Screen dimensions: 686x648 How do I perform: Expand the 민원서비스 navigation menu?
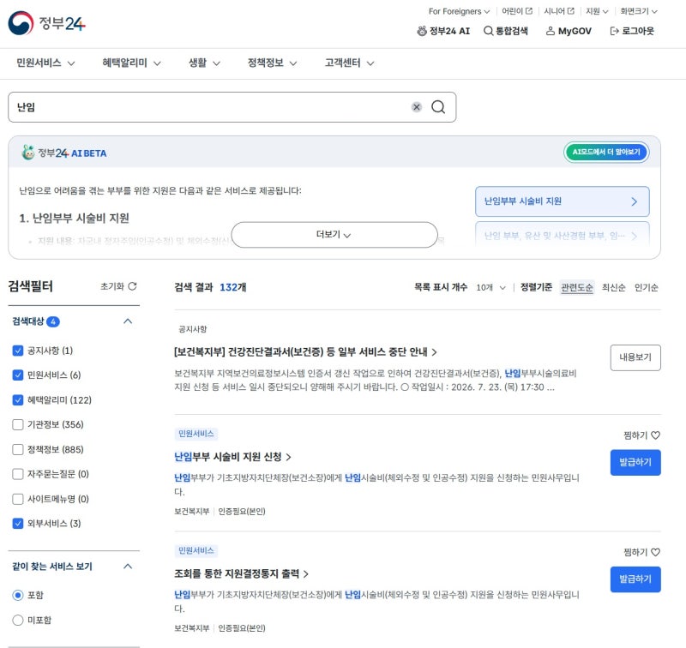(x=45, y=63)
